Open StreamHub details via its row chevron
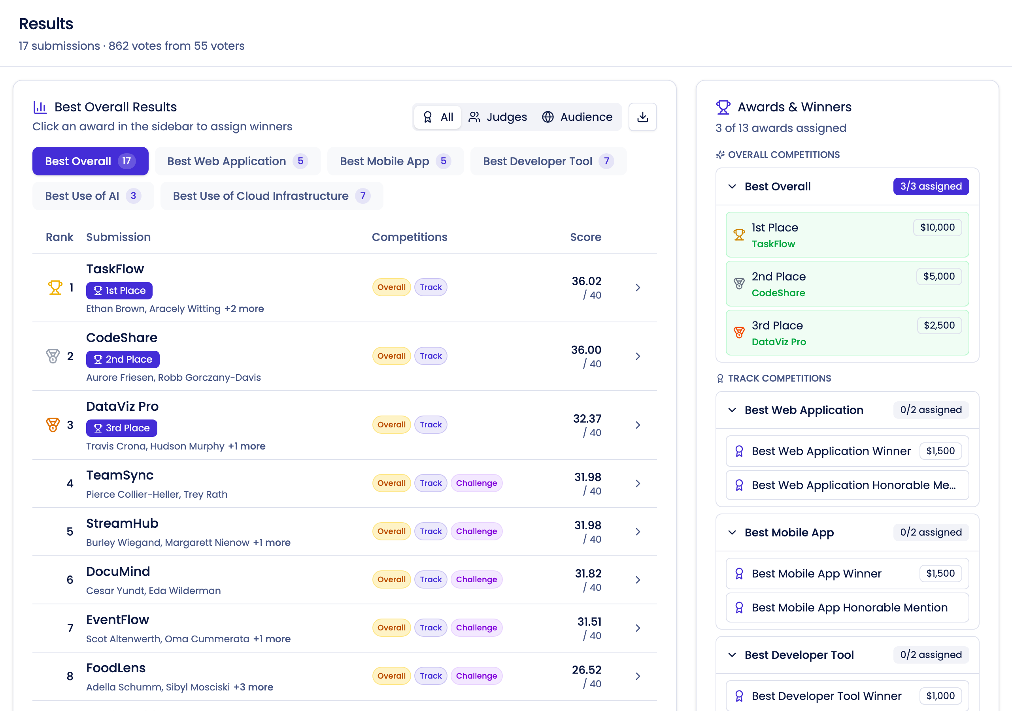This screenshot has width=1012, height=711. [x=638, y=532]
